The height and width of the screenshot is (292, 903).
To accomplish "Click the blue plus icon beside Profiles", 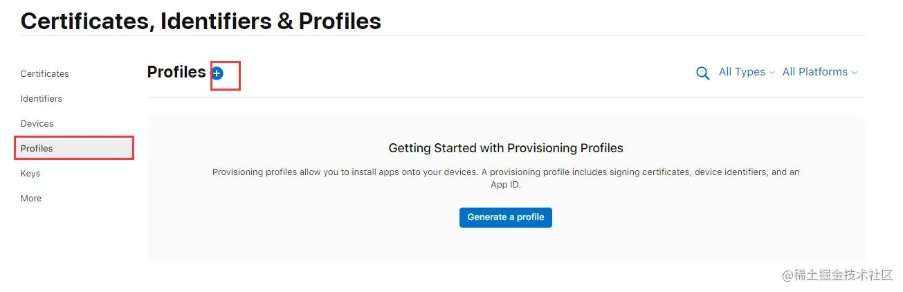I will pos(217,73).
